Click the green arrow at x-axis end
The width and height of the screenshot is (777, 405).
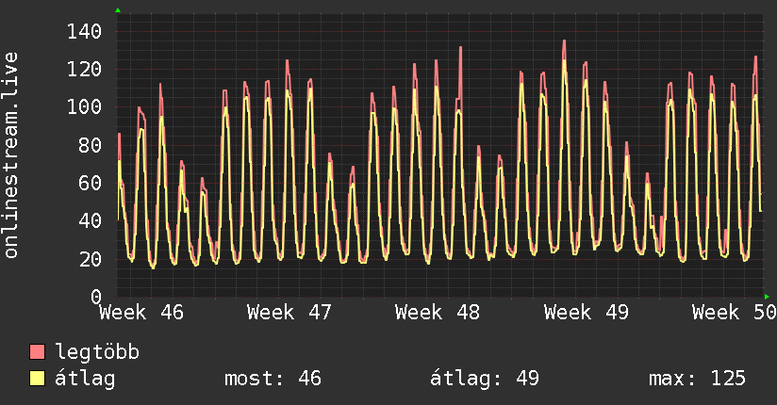(767, 297)
